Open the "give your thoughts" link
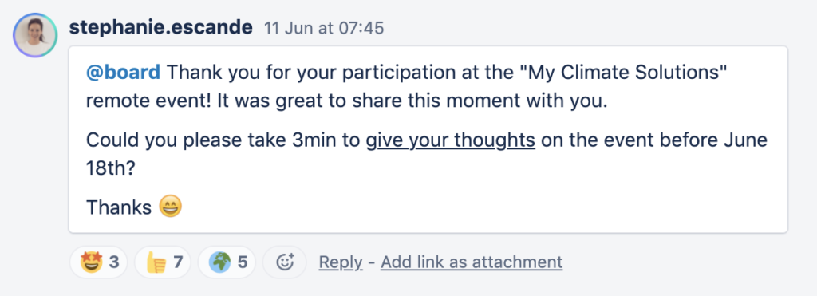 [451, 140]
